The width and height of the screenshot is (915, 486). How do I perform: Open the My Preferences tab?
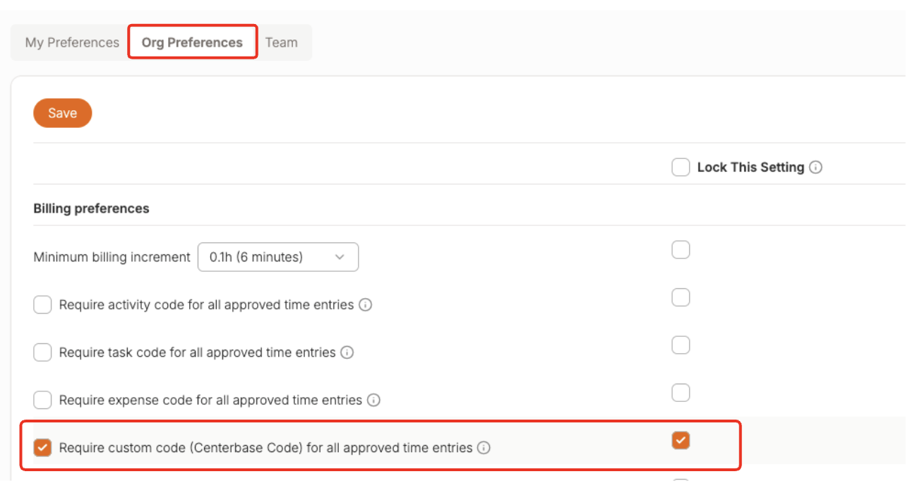[72, 42]
